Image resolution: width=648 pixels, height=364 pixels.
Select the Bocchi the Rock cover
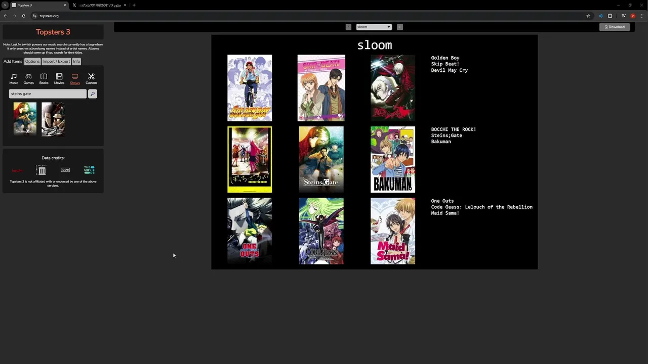point(250,160)
